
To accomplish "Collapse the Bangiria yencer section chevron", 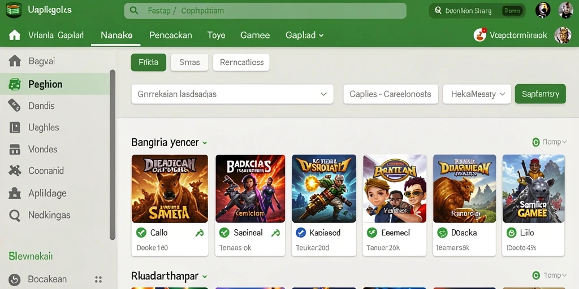I will (x=205, y=143).
